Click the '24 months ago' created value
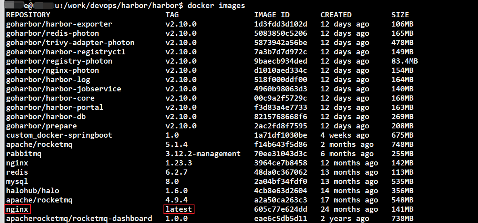The width and height of the screenshot is (478, 223). [350, 210]
